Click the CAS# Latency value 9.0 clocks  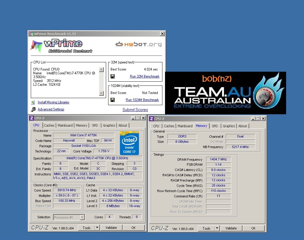(218, 170)
